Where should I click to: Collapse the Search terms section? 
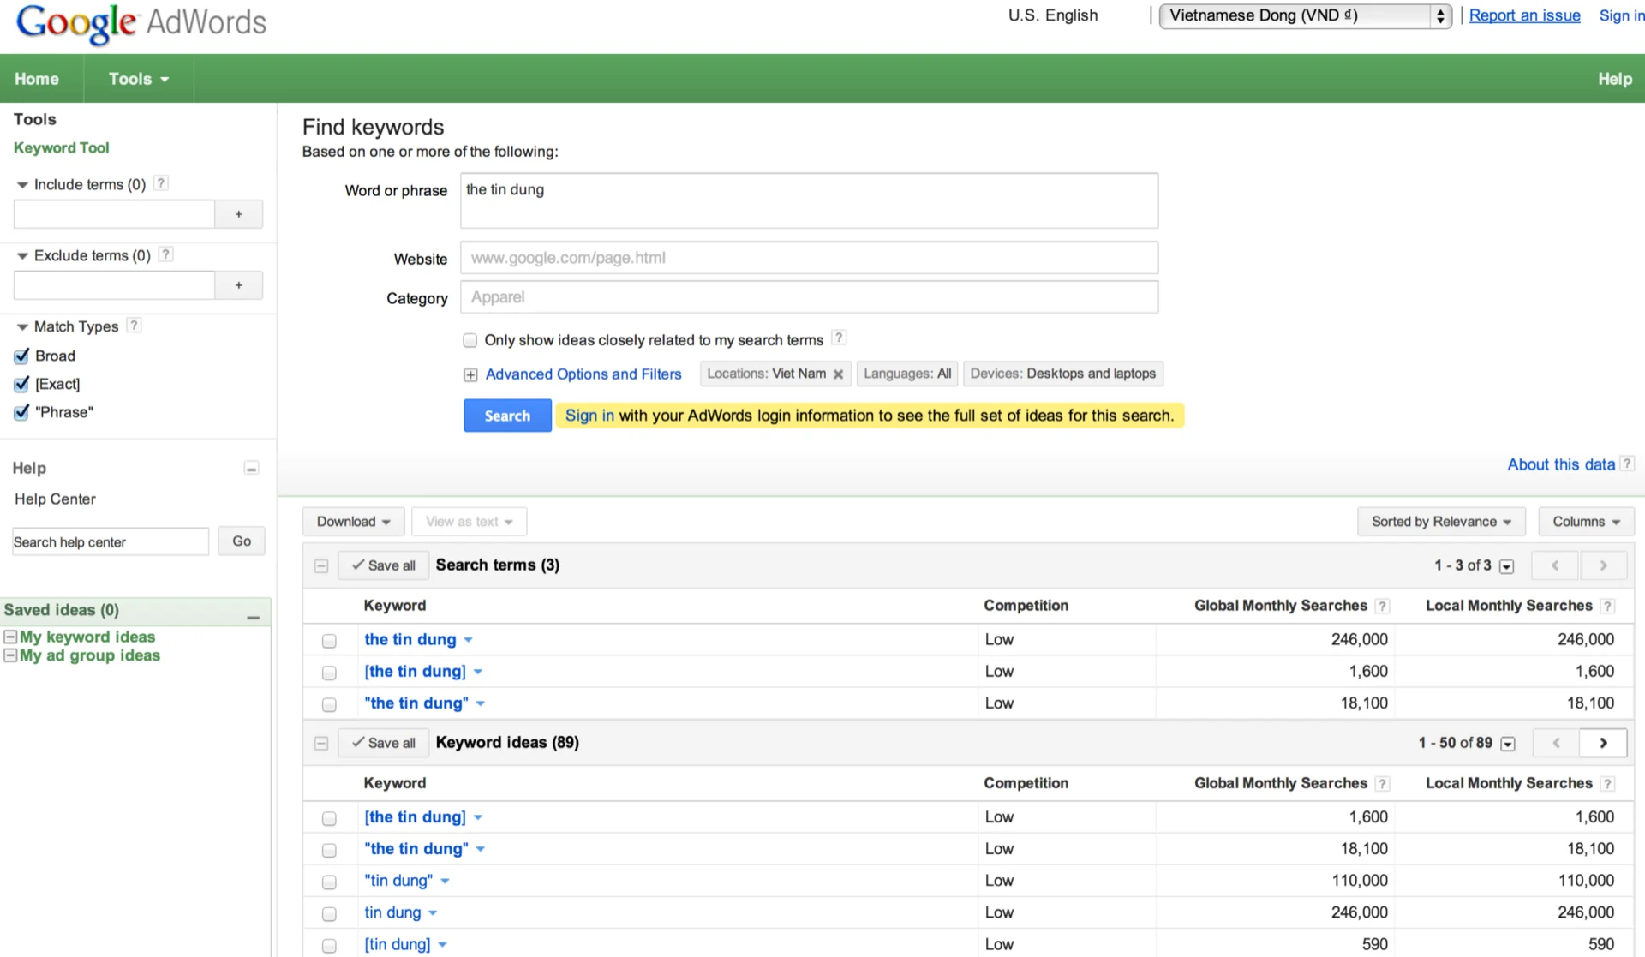[x=321, y=565]
